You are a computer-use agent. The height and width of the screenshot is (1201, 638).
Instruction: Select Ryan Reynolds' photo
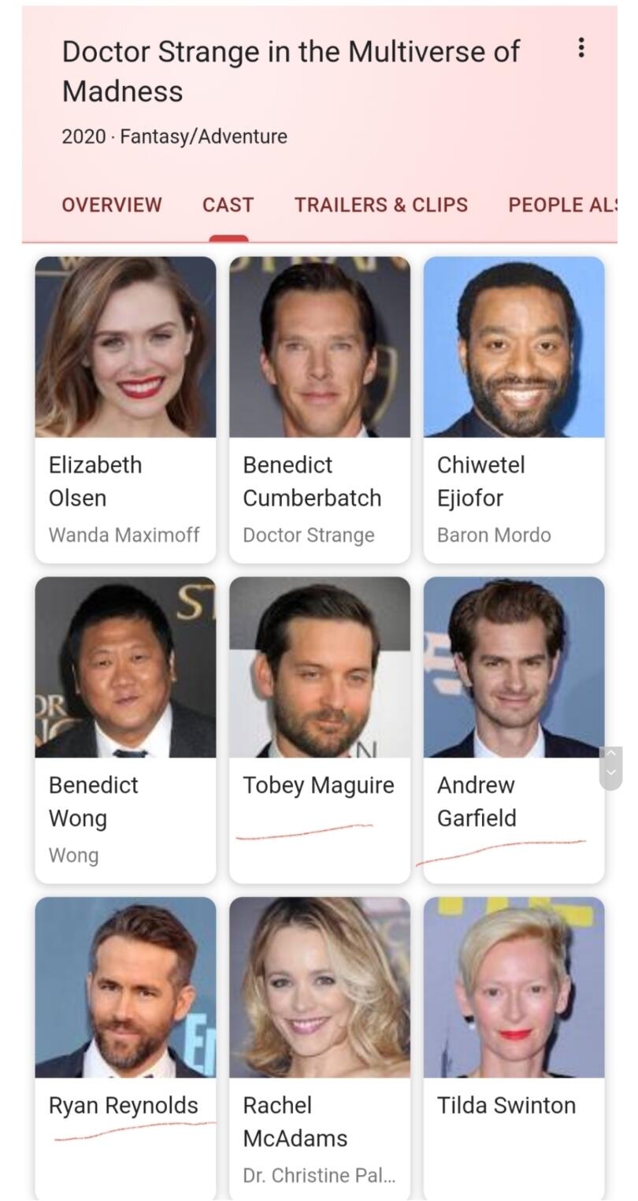coord(125,988)
